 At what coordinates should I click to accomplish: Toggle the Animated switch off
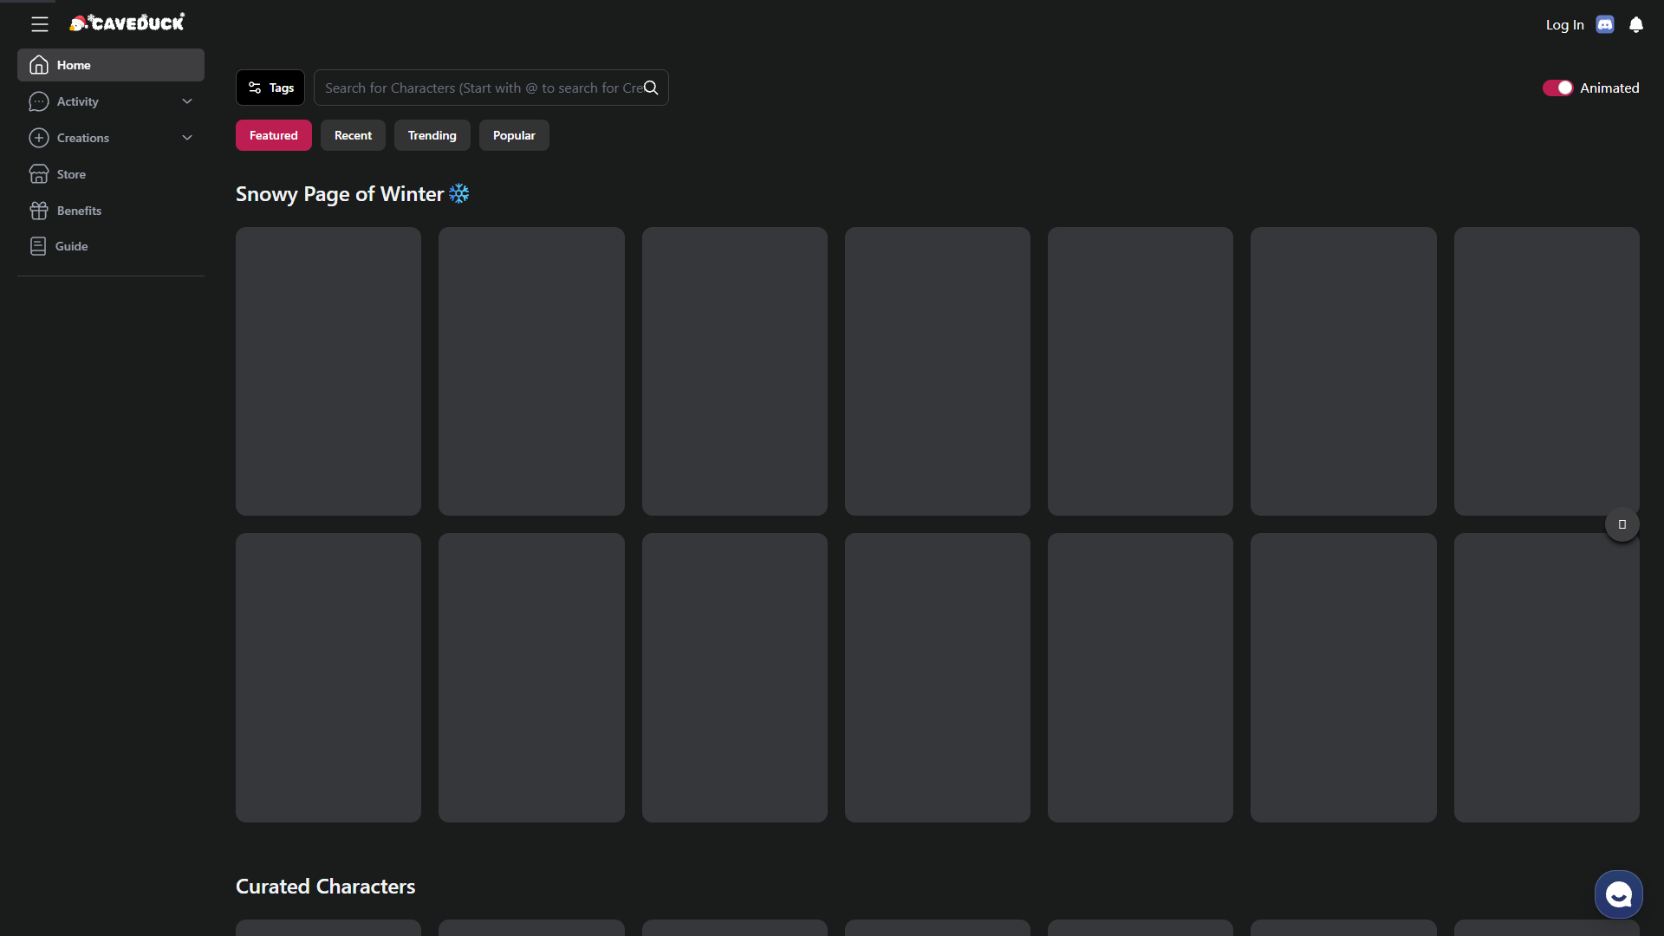click(x=1557, y=88)
